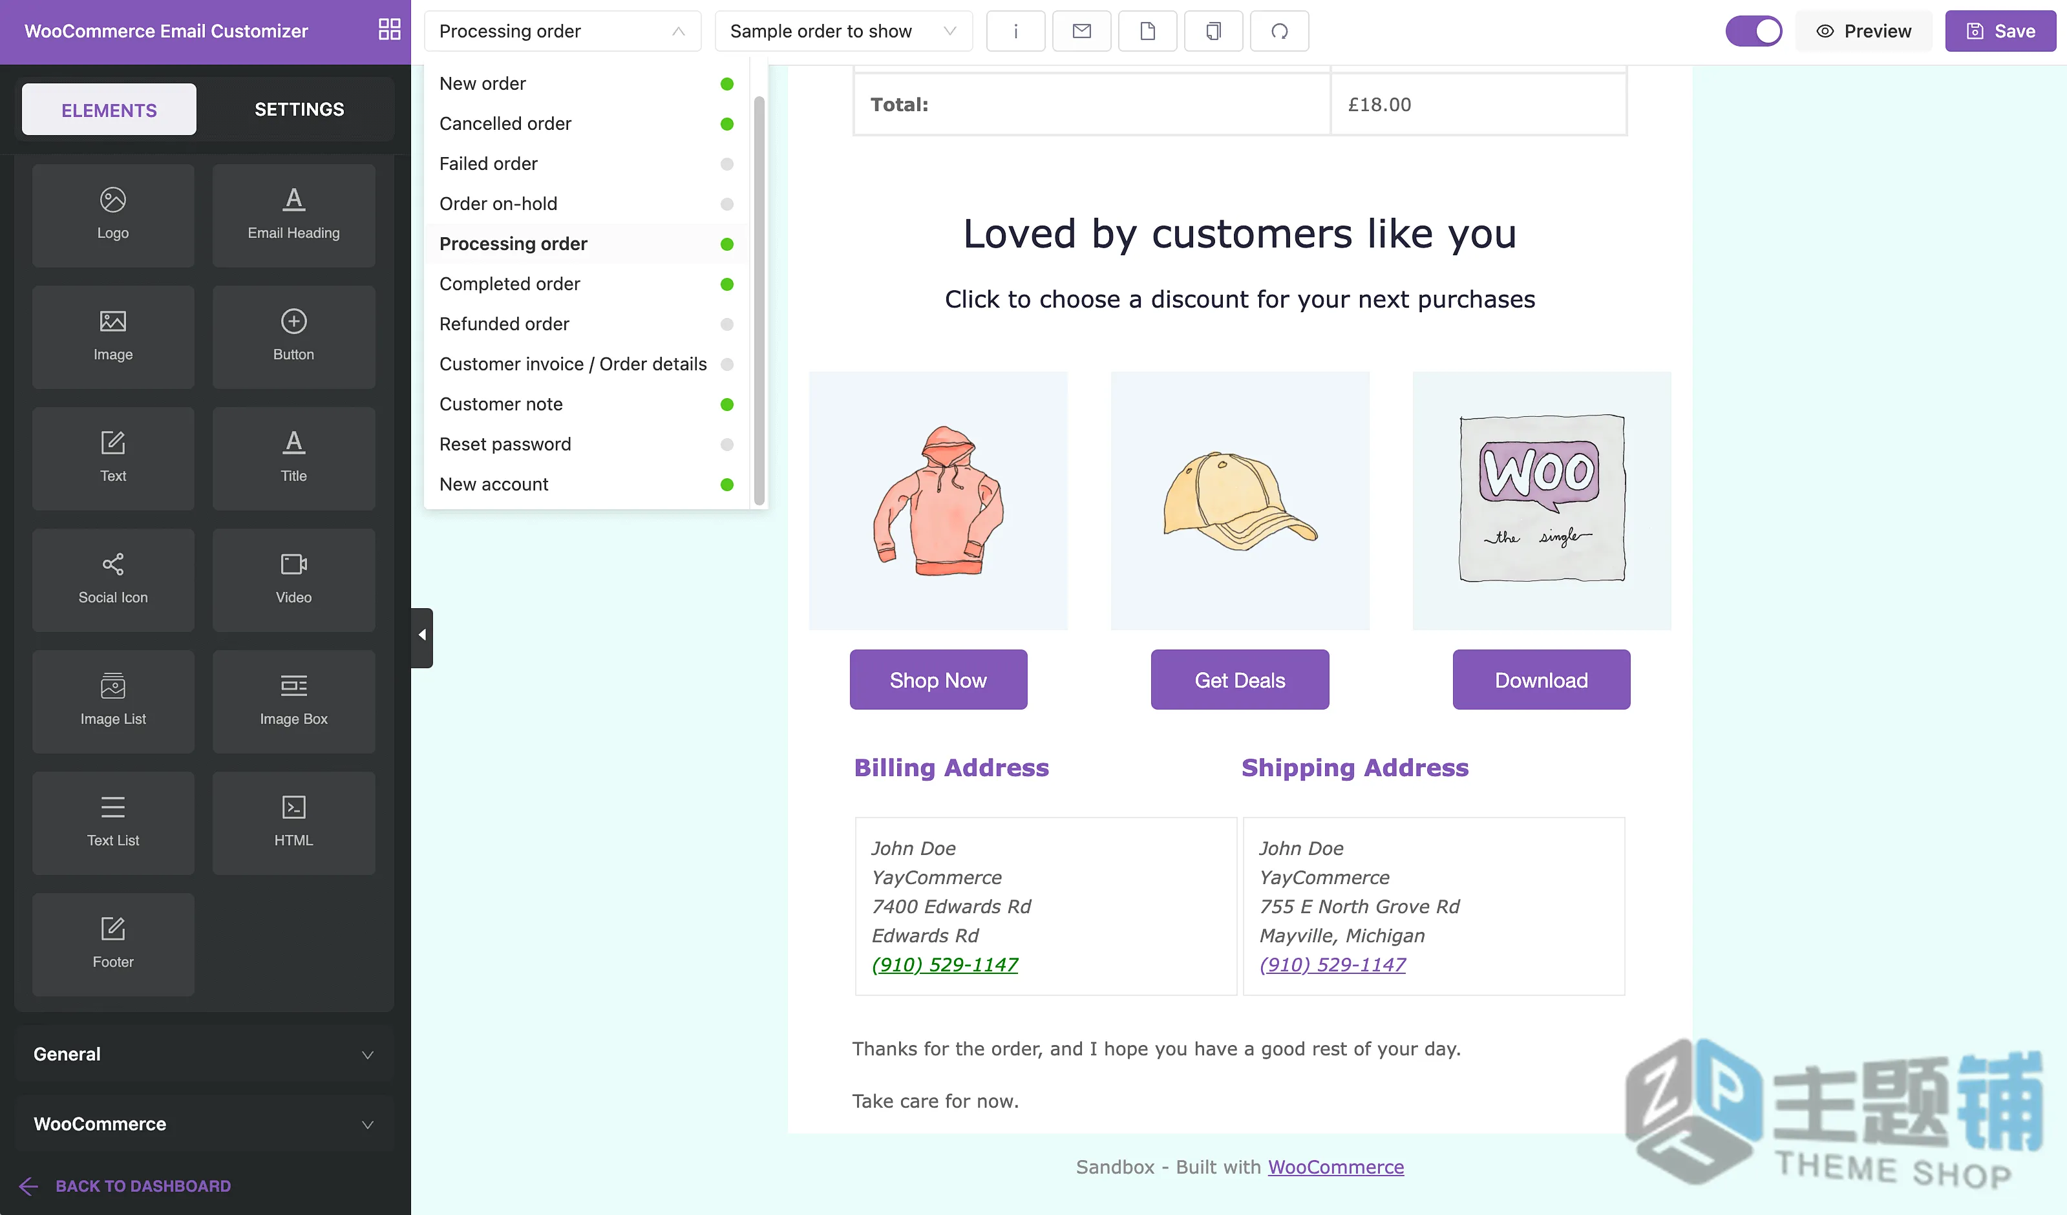Image resolution: width=2067 pixels, height=1215 pixels.
Task: Select New order from the dropdown list
Action: (586, 83)
